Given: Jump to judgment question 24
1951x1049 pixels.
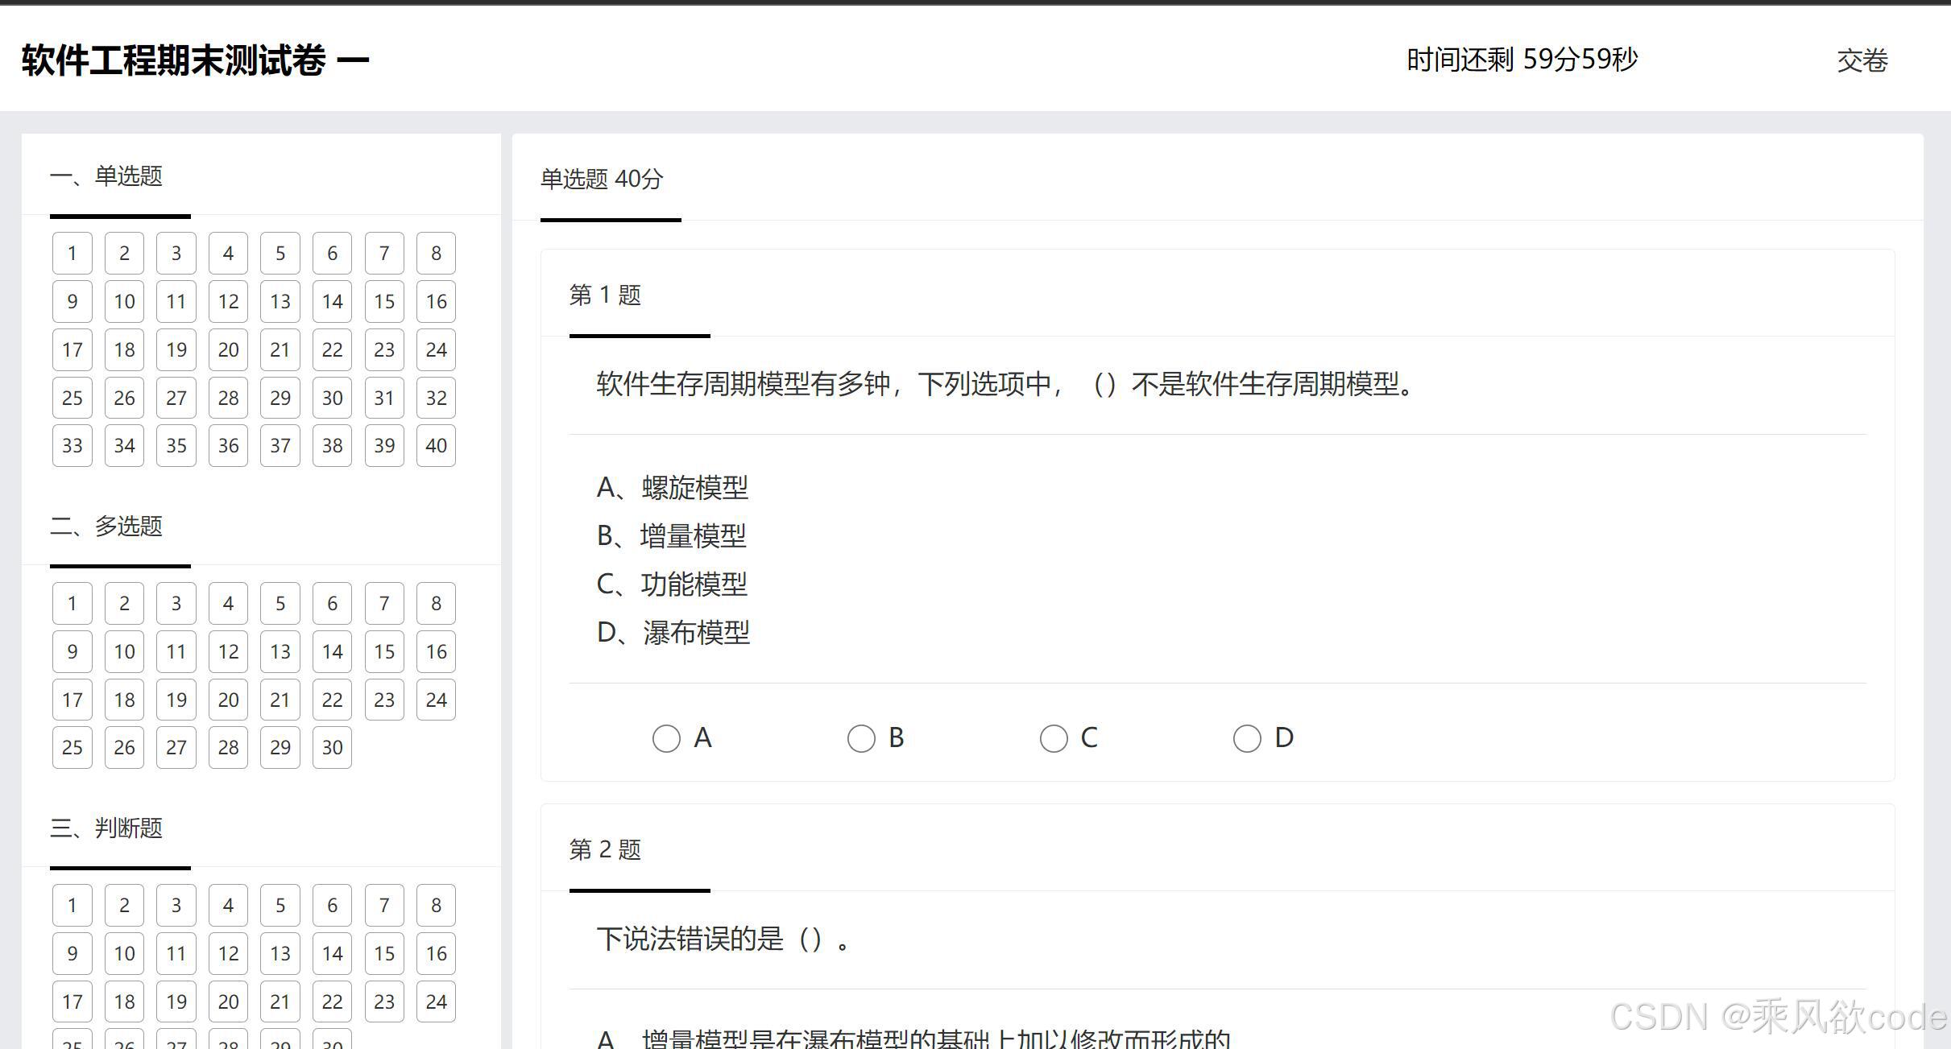Looking at the screenshot, I should pos(436,1001).
